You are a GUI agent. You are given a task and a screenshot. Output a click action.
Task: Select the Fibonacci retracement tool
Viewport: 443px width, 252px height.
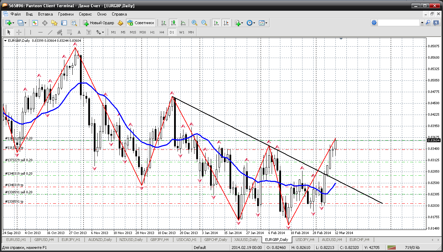(x=70, y=32)
